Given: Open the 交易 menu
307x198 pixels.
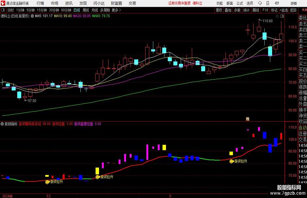Looking at the screenshot, I should click(132, 3).
